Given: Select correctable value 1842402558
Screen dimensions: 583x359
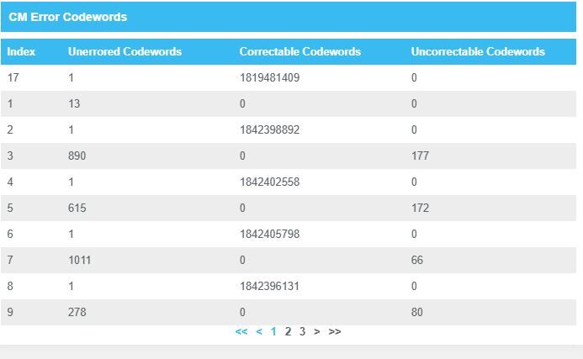Looking at the screenshot, I should pyautogui.click(x=269, y=182).
